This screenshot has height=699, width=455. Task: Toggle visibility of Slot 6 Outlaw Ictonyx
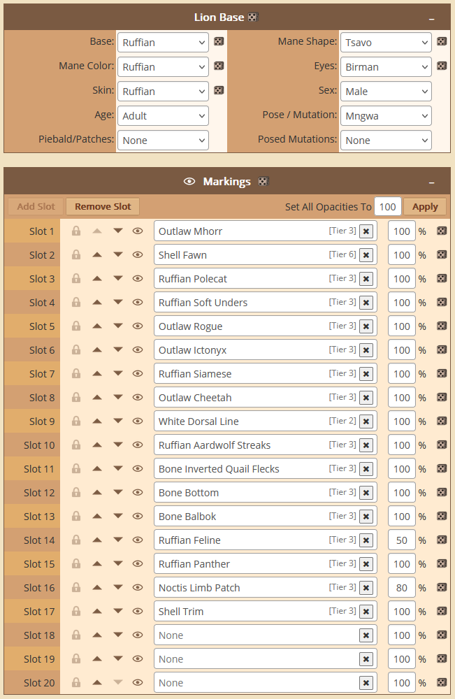138,350
